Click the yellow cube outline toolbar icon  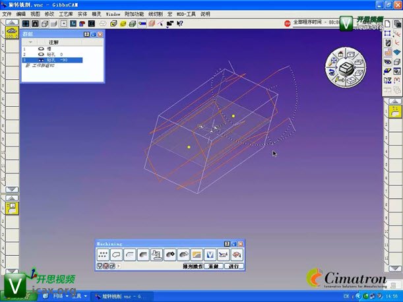click(113, 24)
